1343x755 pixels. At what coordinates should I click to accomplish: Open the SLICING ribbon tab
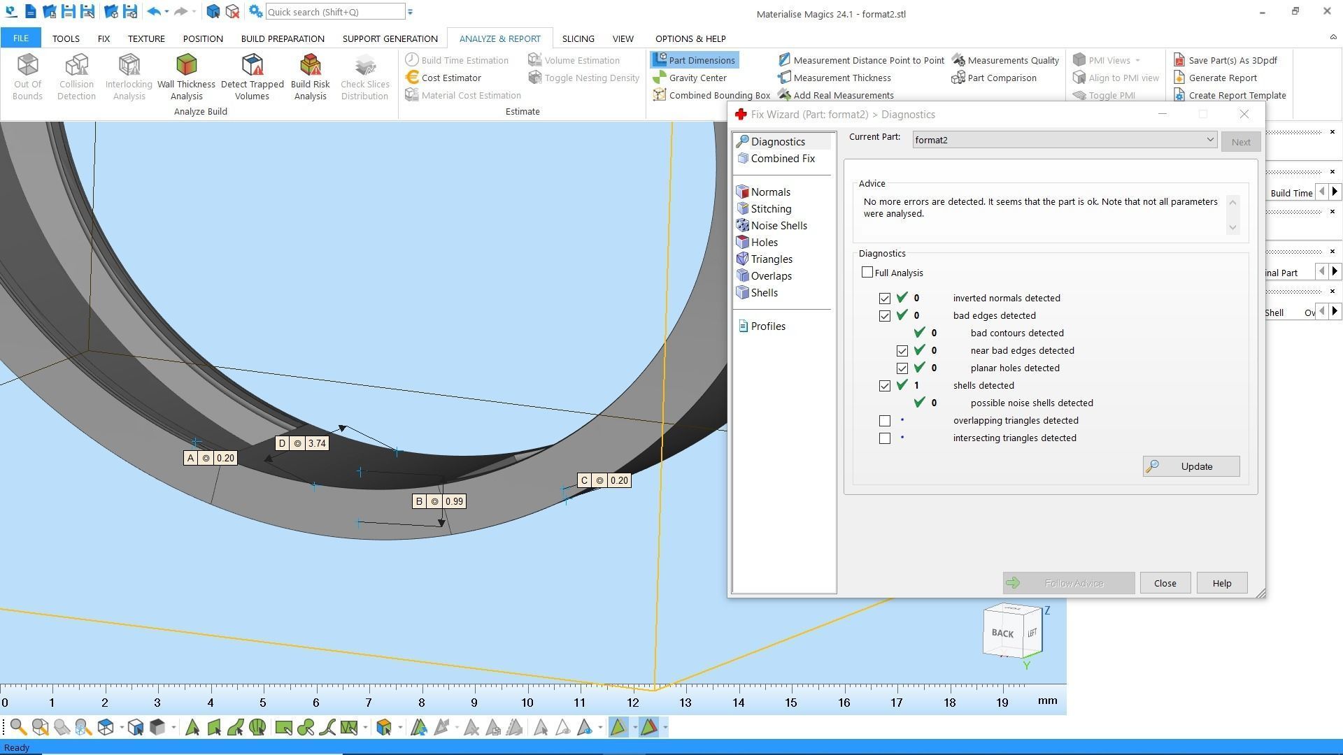[x=578, y=38]
